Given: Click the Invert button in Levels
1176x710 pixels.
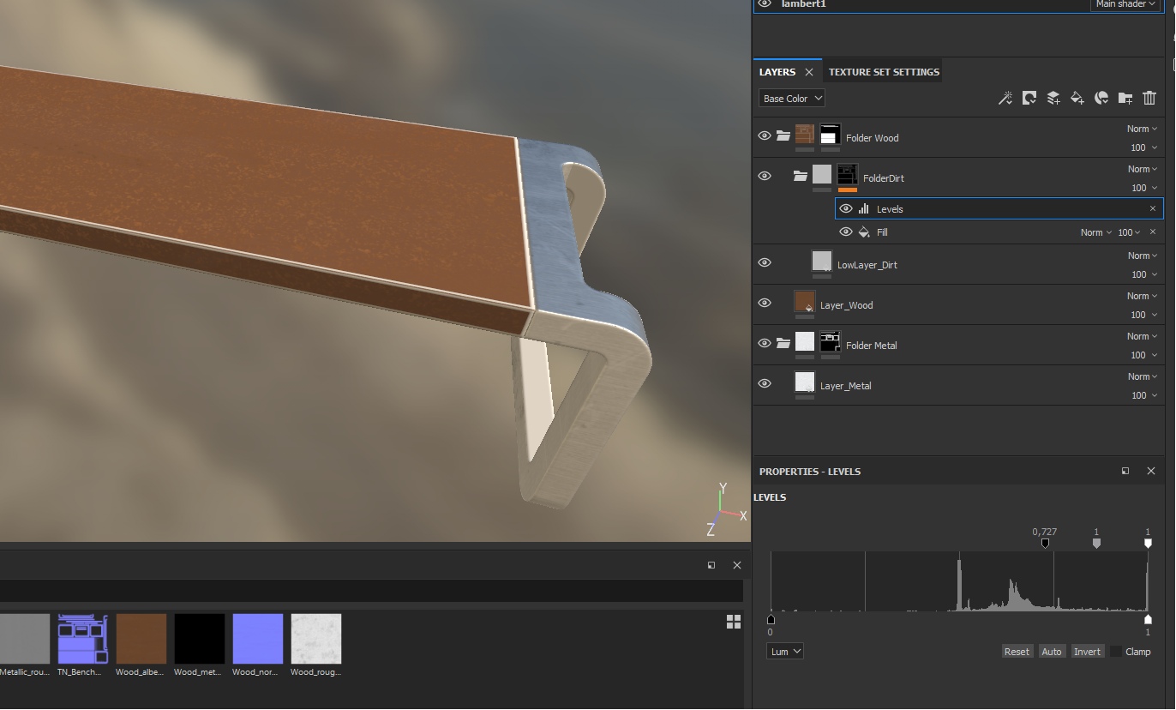Looking at the screenshot, I should pos(1087,652).
